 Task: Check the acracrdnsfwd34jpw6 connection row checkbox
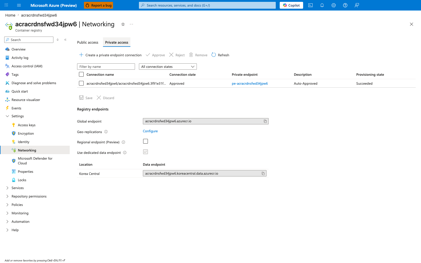click(81, 83)
